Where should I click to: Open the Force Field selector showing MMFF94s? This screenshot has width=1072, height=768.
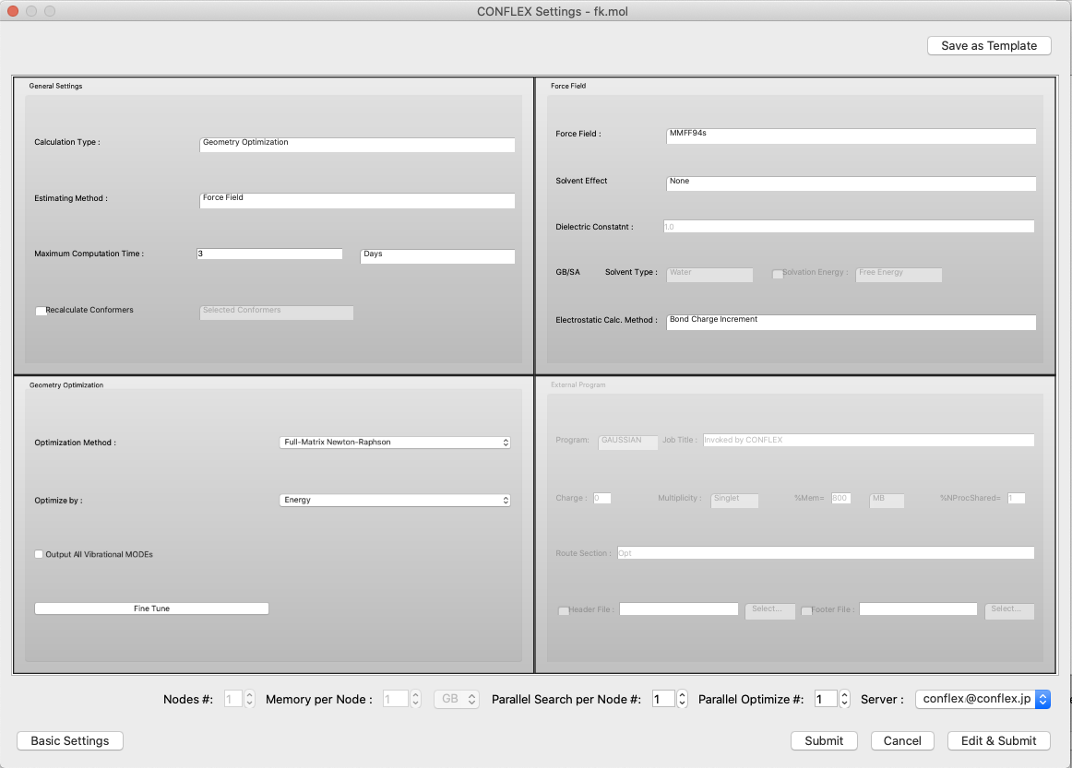850,136
